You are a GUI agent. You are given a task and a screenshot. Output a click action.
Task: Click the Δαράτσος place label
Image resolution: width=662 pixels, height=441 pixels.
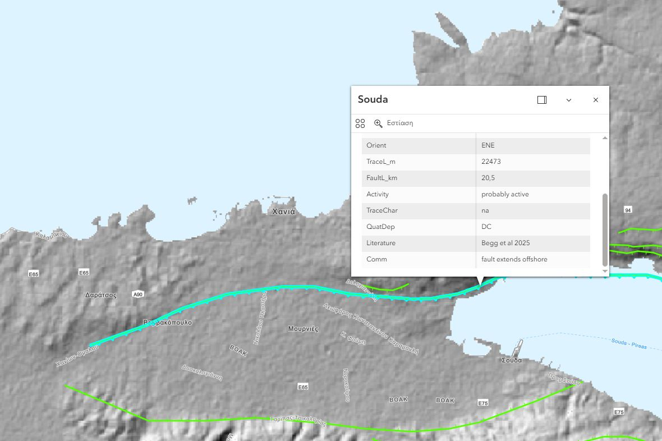coord(101,295)
